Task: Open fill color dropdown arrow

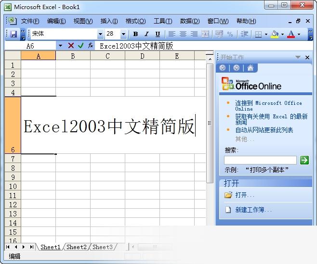Action: coord(282,34)
